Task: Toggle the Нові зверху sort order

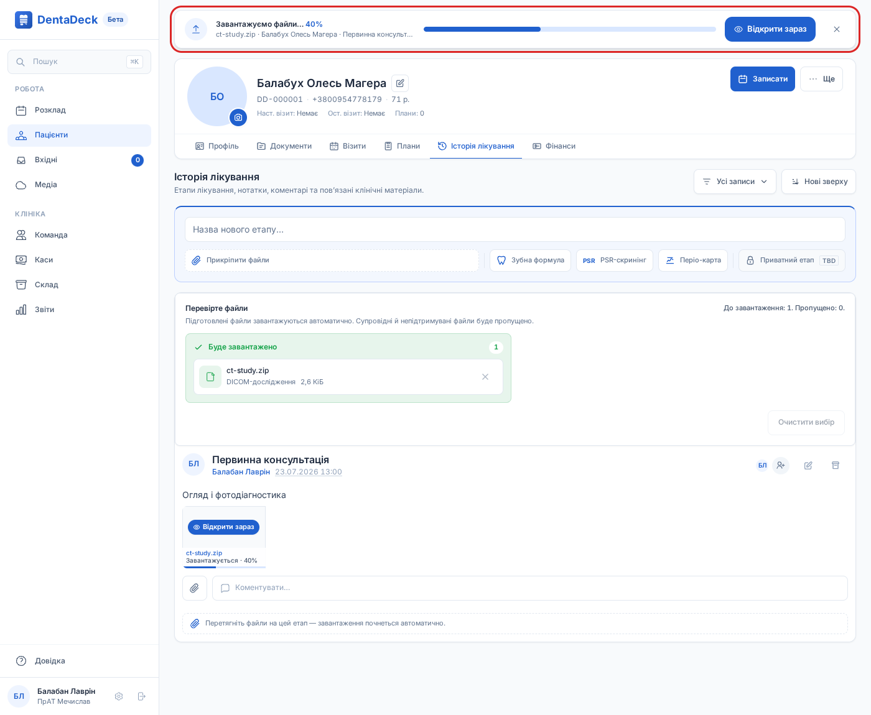Action: 819,182
